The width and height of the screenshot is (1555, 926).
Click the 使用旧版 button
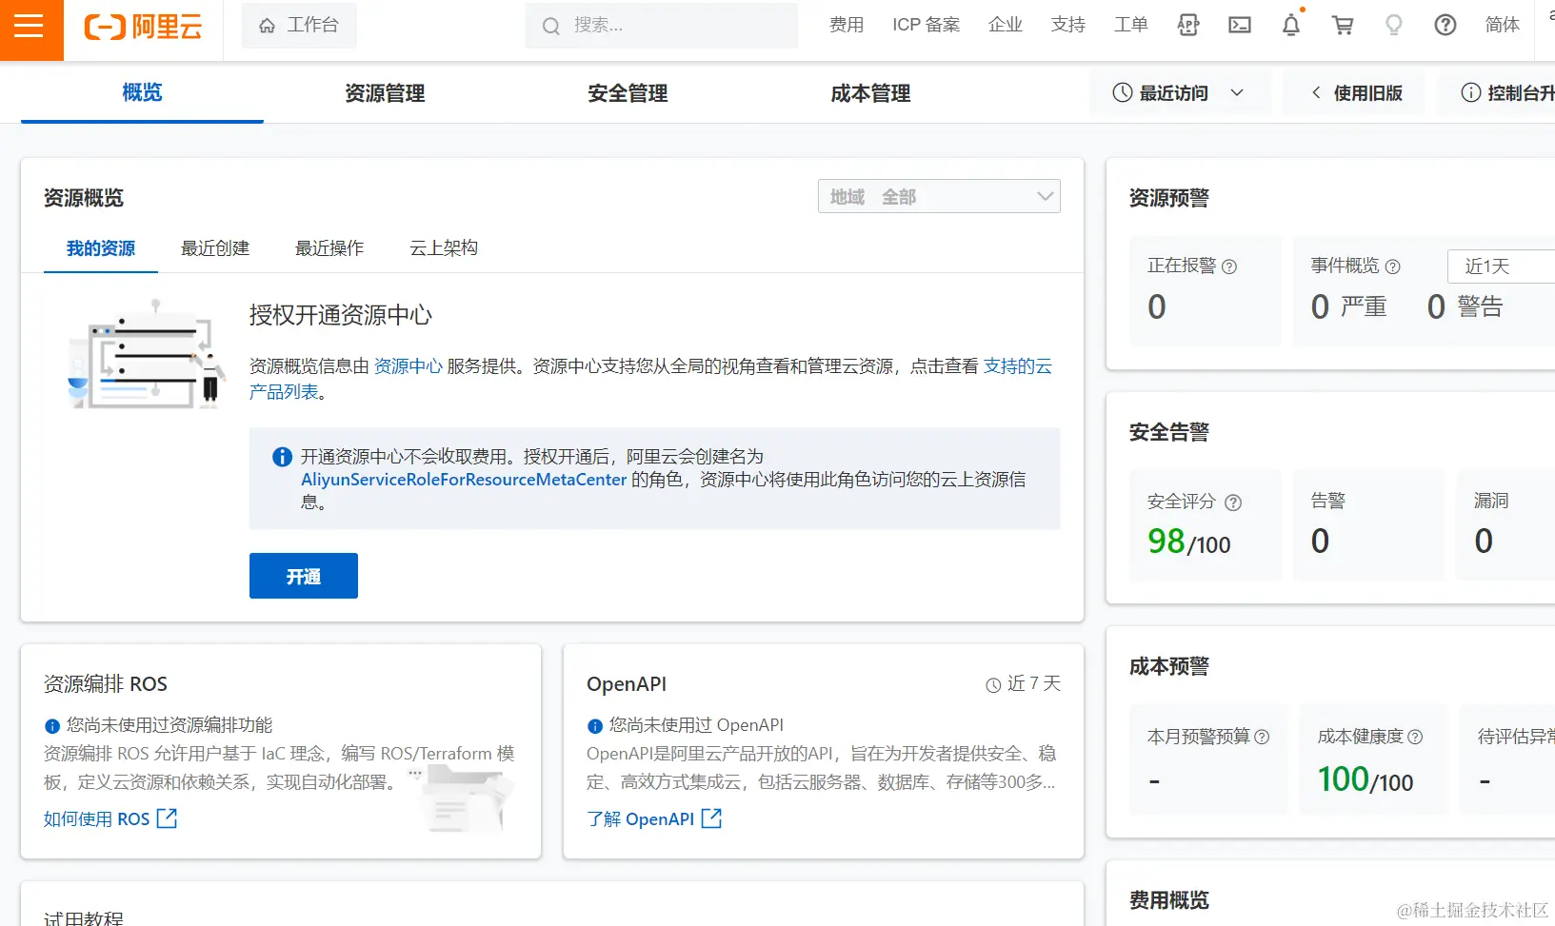point(1355,92)
